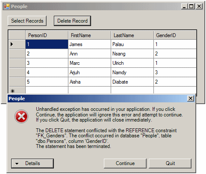Image resolution: width=206 pixels, height=174 pixels.
Task: Sort by the PersonID column header
Action: 47,35
